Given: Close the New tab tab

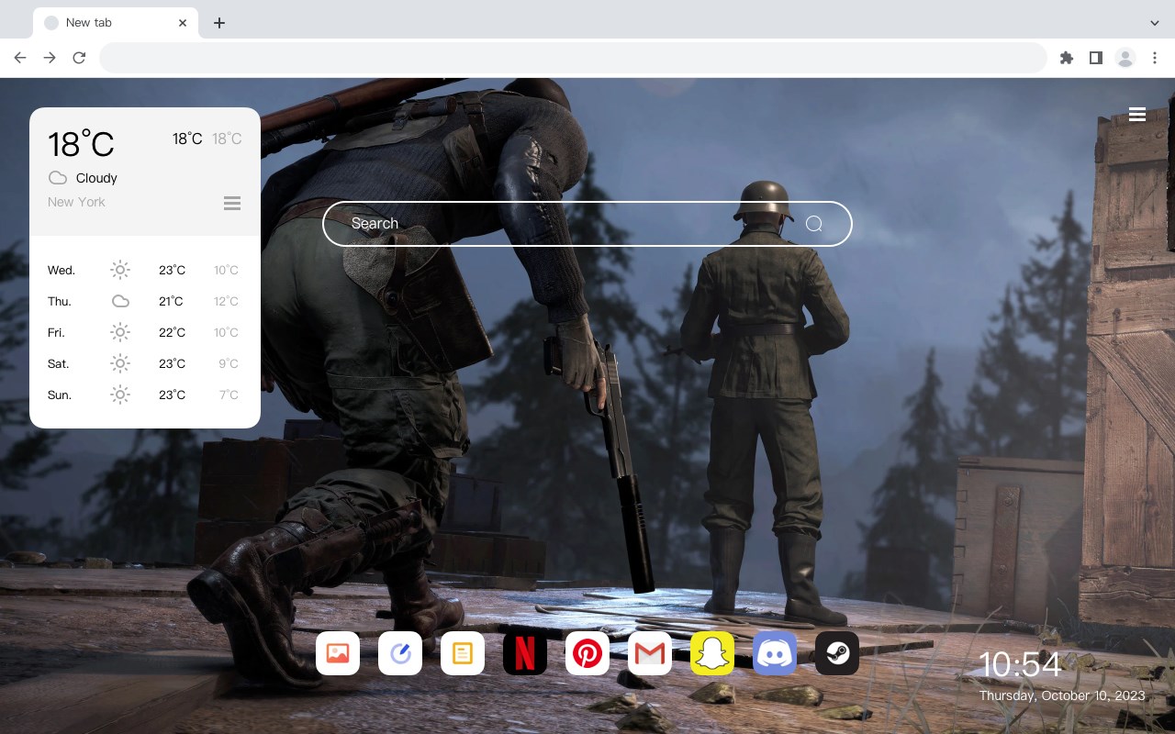Looking at the screenshot, I should [x=183, y=23].
